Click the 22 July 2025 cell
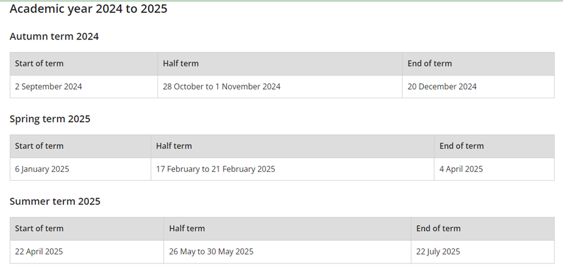563x273 pixels. [483, 251]
